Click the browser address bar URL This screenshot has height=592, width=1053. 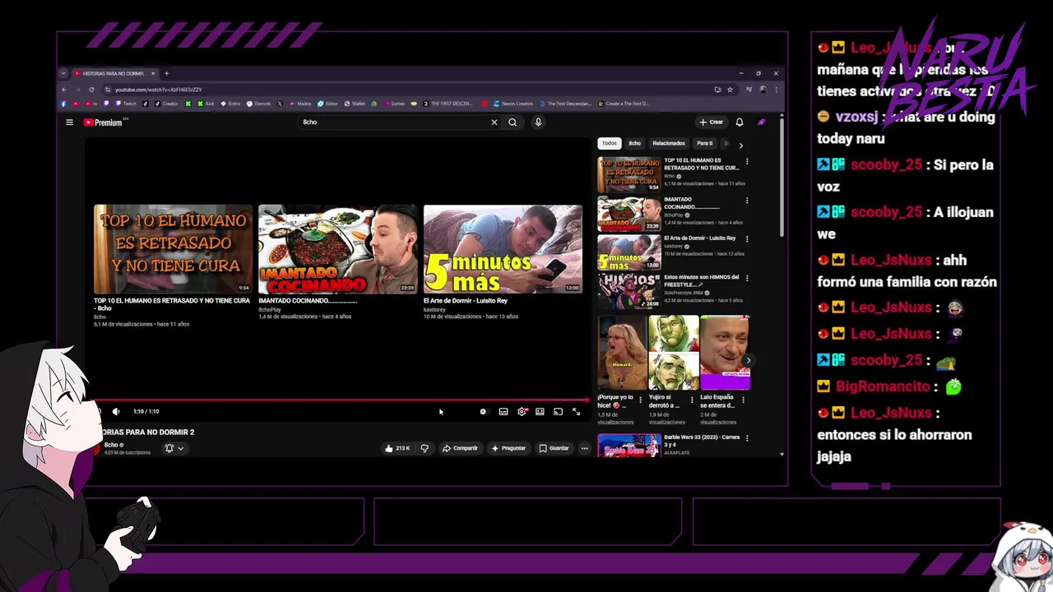pyautogui.click(x=159, y=89)
